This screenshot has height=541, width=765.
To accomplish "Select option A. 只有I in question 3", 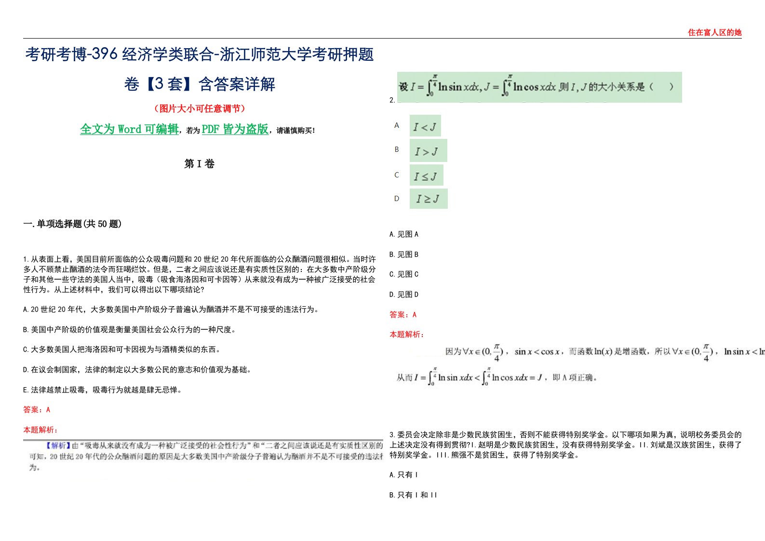I will point(404,475).
